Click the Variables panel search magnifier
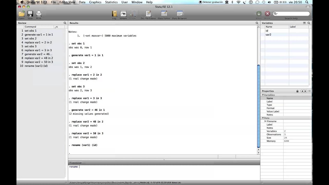Viewport: 329px width, 185px height. (x=309, y=23)
